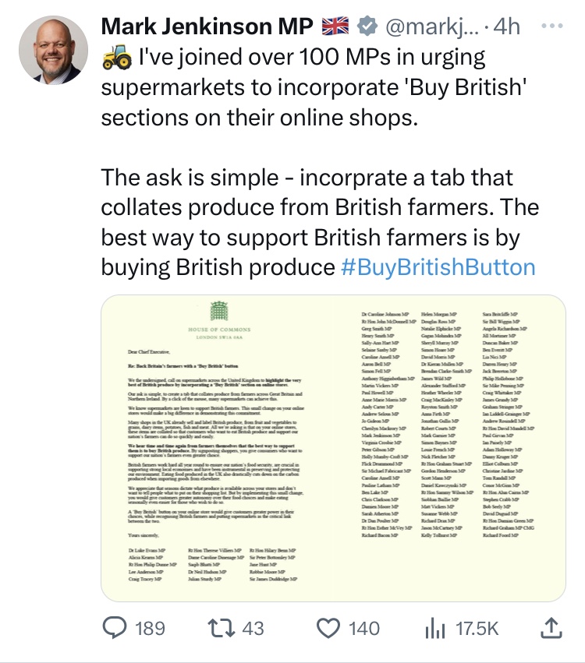Tap the UK flag emoji beside name
The width and height of the screenshot is (585, 663).
(x=336, y=26)
